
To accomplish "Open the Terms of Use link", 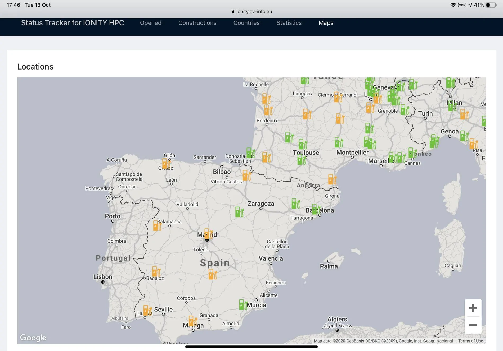I will [x=470, y=341].
